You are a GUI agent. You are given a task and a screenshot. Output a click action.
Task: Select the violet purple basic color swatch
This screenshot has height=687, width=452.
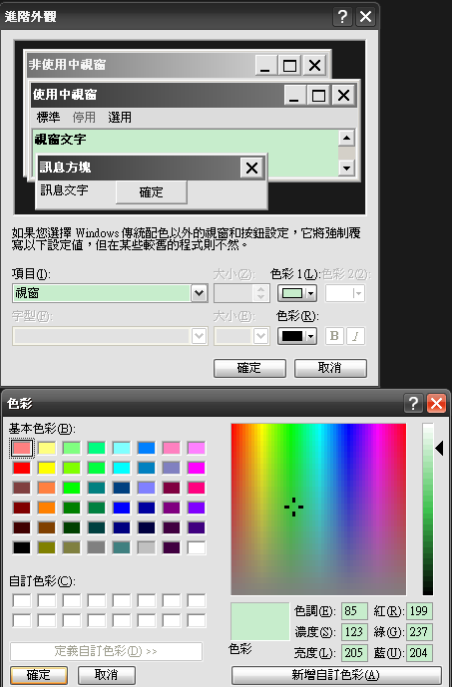(x=196, y=508)
